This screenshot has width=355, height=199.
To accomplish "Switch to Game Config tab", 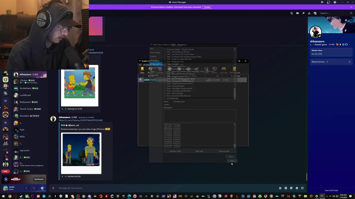I will tap(155, 53).
